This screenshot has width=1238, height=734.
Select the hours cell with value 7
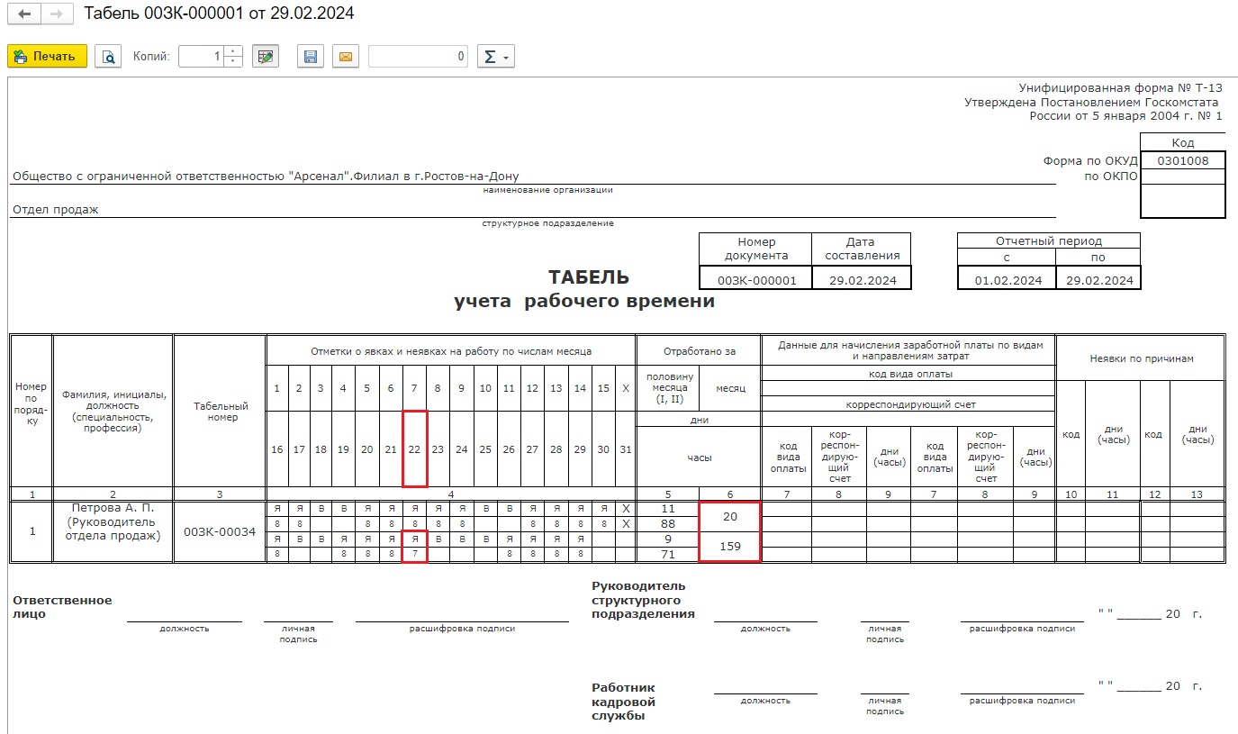click(x=414, y=554)
